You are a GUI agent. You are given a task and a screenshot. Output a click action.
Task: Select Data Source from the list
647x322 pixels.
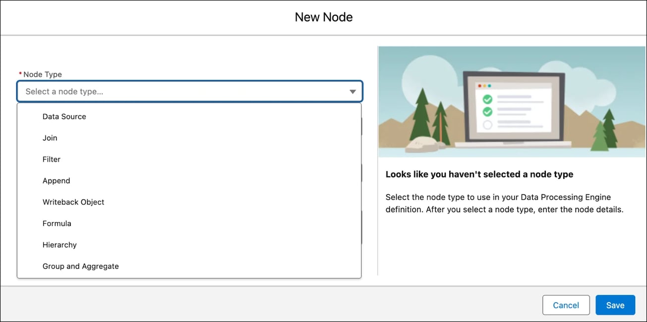[x=189, y=116]
